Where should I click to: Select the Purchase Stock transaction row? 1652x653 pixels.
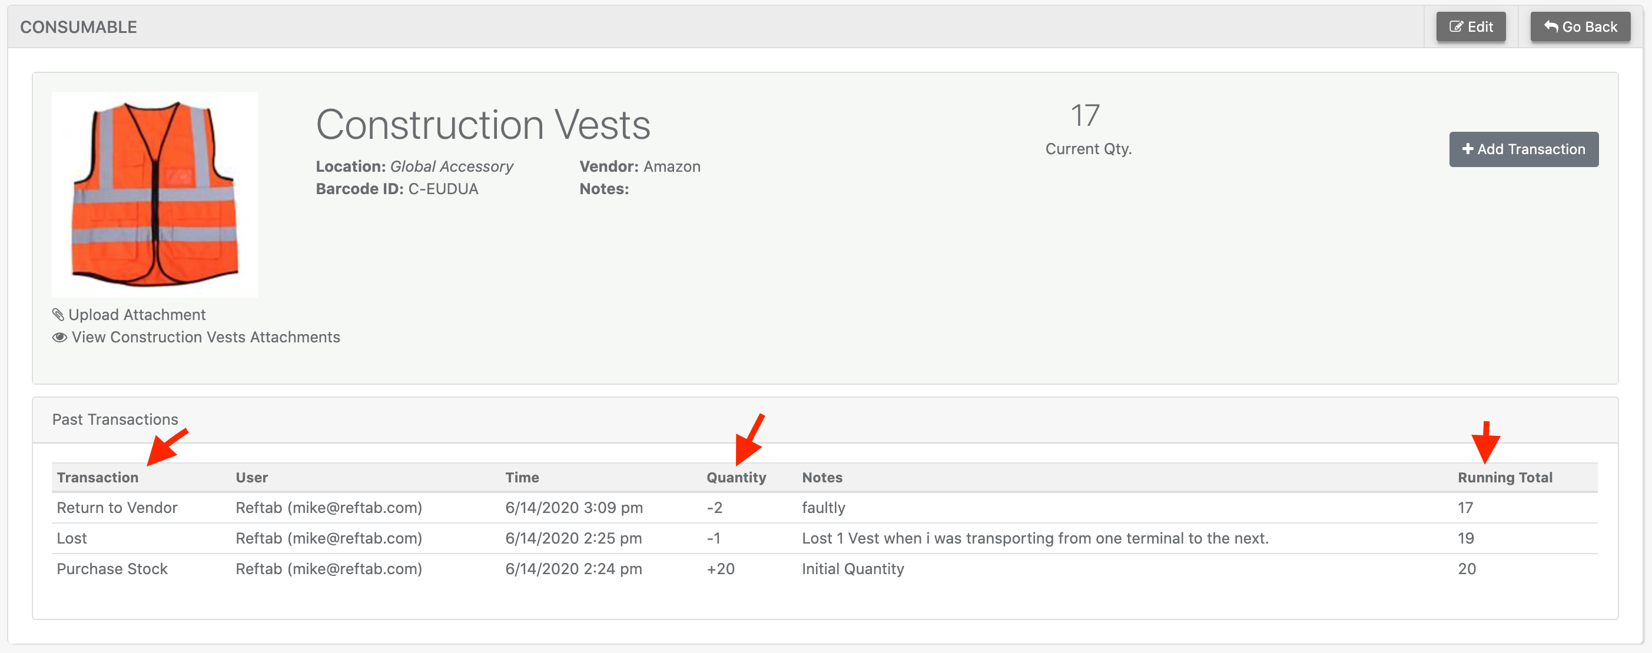click(x=825, y=569)
